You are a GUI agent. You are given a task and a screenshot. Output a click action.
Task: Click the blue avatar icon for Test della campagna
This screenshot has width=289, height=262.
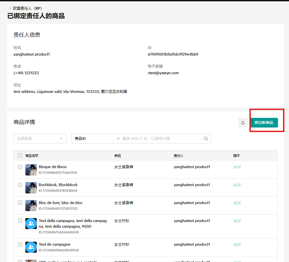click(x=31, y=223)
